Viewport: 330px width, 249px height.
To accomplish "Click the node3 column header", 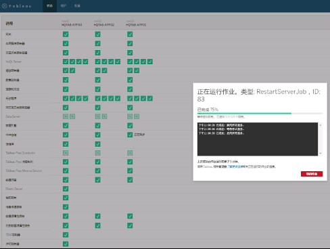I will [x=136, y=23].
